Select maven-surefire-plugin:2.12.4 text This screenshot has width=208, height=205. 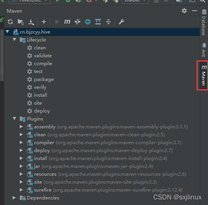pos(149,190)
